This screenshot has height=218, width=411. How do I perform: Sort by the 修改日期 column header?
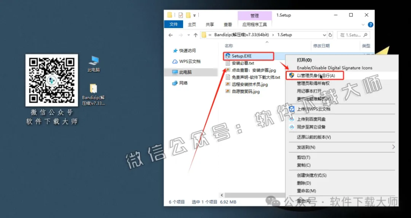pos(321,46)
